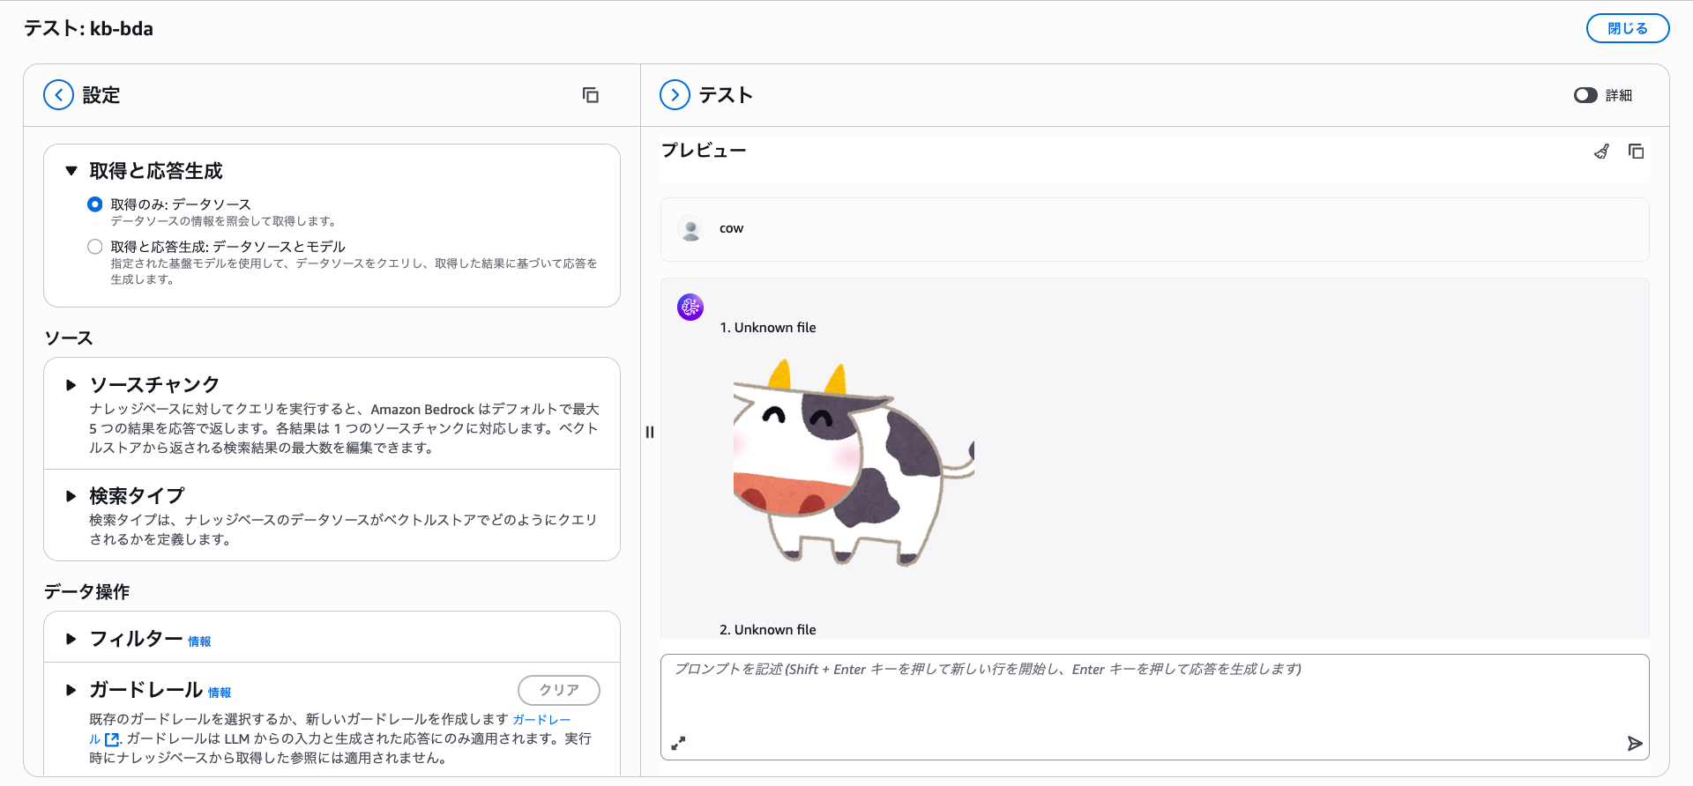This screenshot has width=1693, height=786.
Task: Collapse the 設定 panel with the left chevron icon
Action: pyautogui.click(x=58, y=95)
